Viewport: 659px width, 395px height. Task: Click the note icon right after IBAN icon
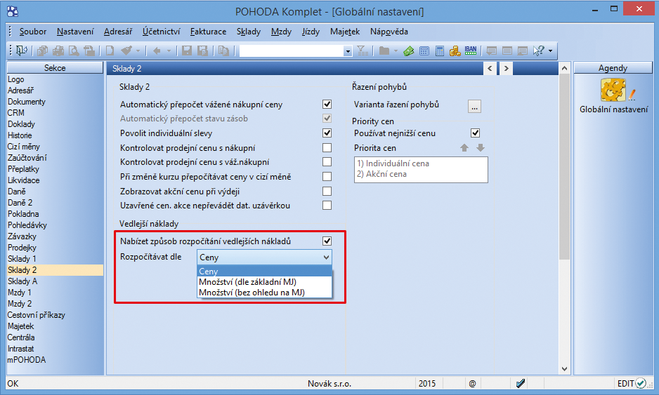click(491, 51)
